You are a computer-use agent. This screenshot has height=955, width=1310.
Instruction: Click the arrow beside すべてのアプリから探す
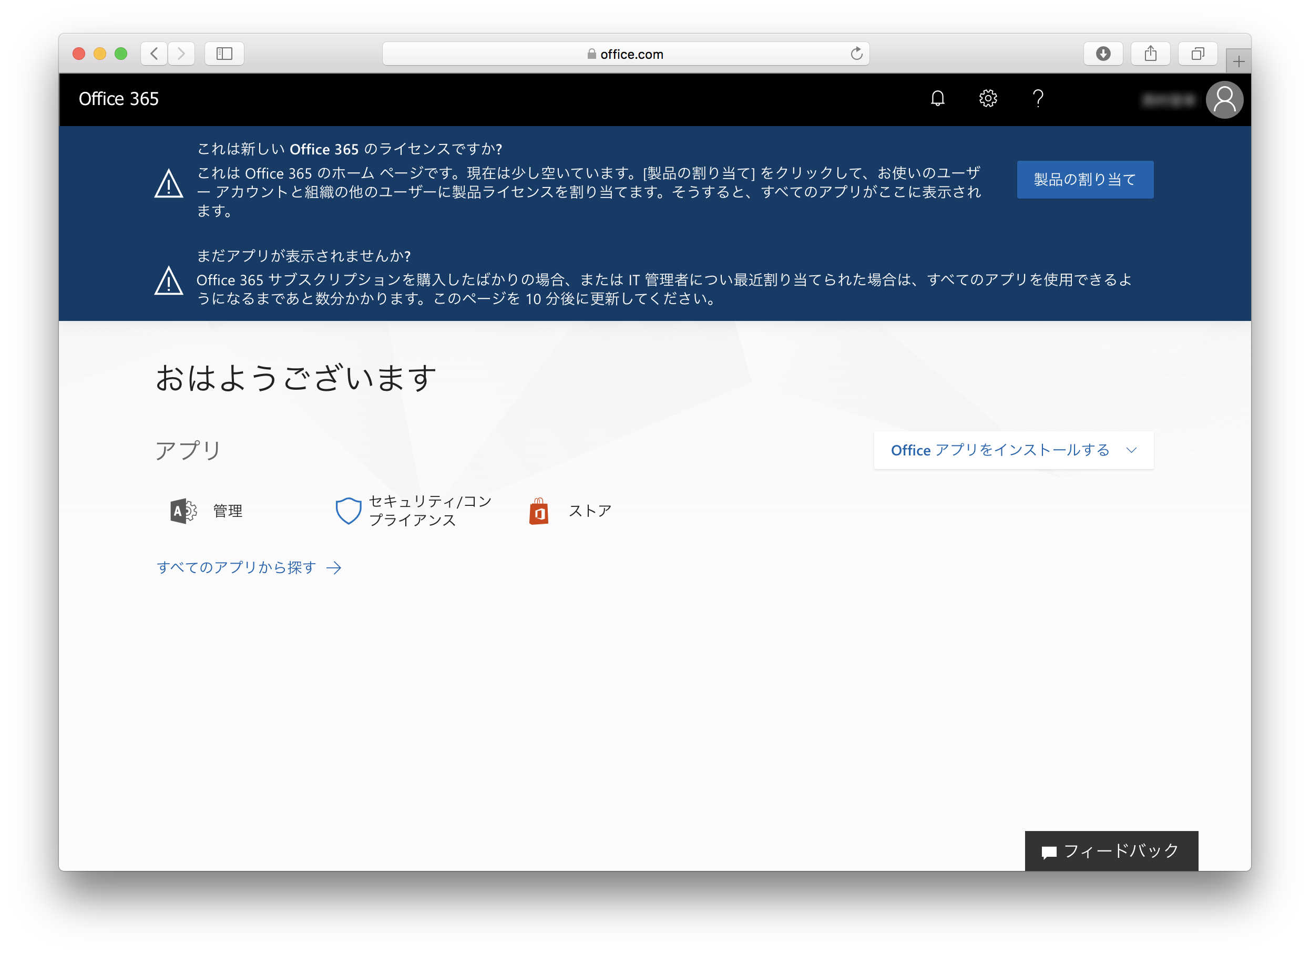tap(334, 568)
